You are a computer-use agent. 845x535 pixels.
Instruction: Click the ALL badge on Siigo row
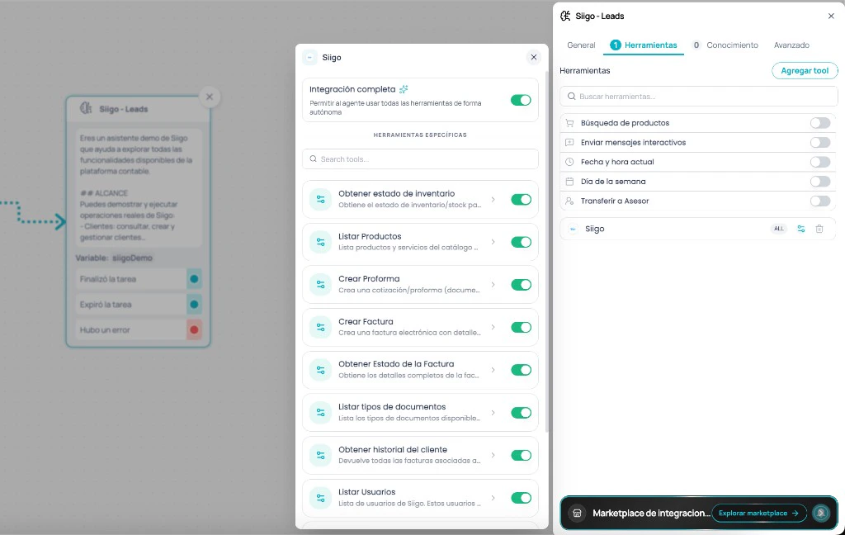pyautogui.click(x=779, y=229)
